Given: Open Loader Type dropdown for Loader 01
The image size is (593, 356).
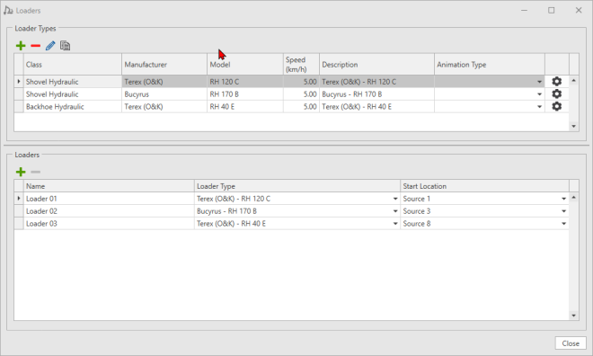Looking at the screenshot, I should (395, 199).
